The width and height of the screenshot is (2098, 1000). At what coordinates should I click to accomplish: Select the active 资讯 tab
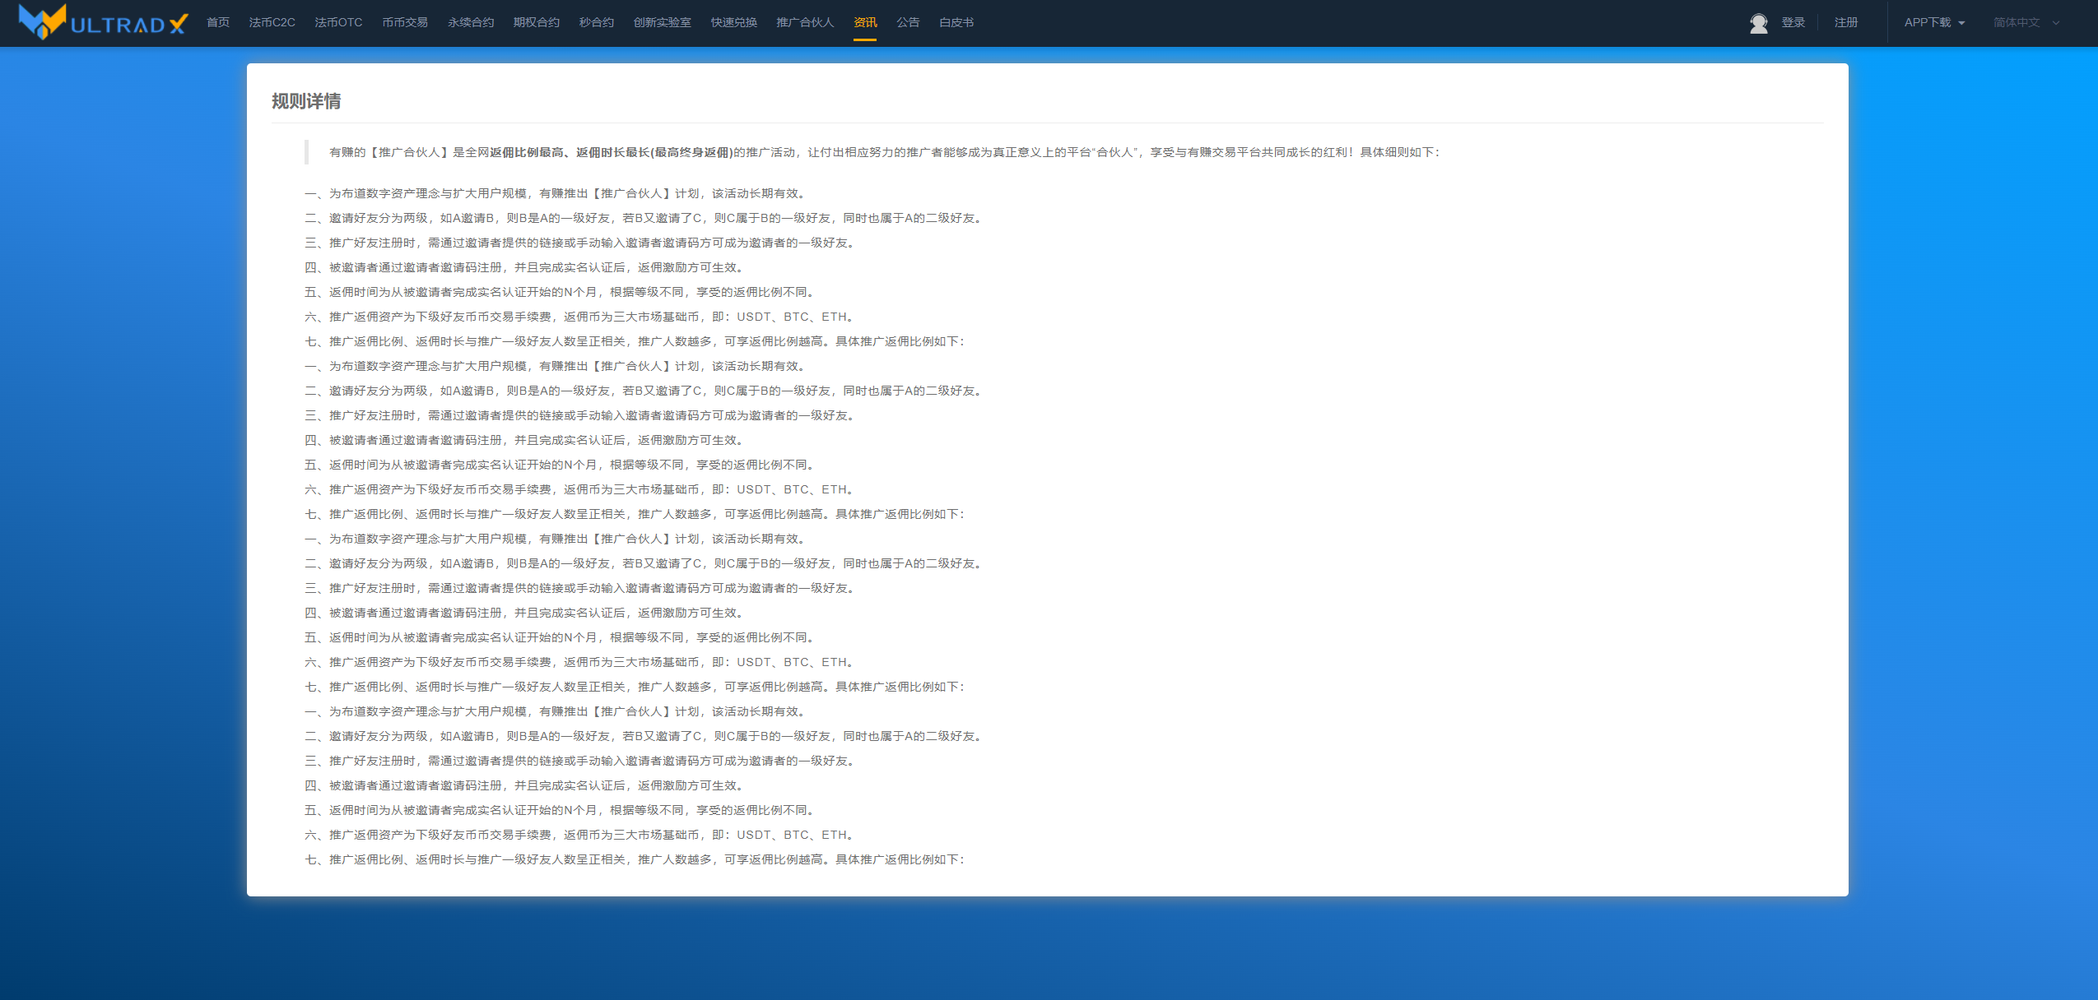coord(864,22)
